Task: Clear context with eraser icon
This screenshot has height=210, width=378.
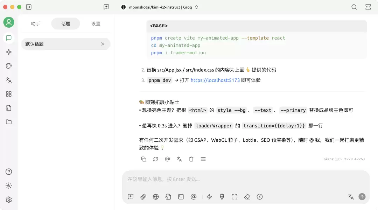Action: click(247, 197)
